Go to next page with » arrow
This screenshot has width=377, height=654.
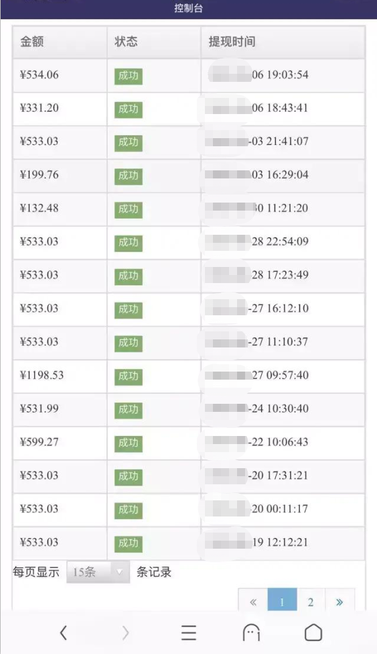[340, 602]
